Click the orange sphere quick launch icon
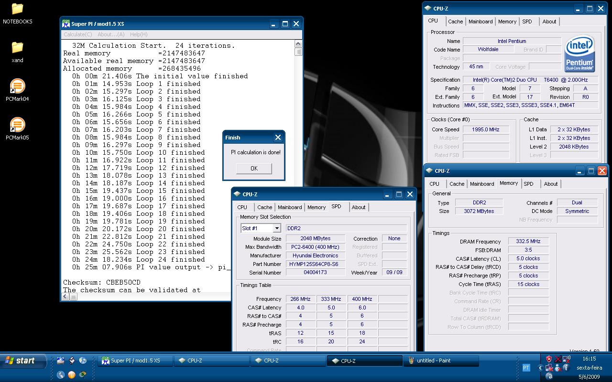Image resolution: width=612 pixels, height=382 pixels. pyautogui.click(x=72, y=375)
